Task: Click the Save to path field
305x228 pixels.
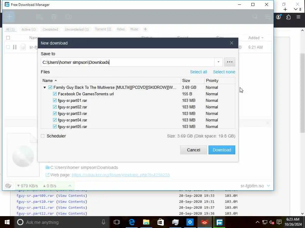Action: click(127, 62)
